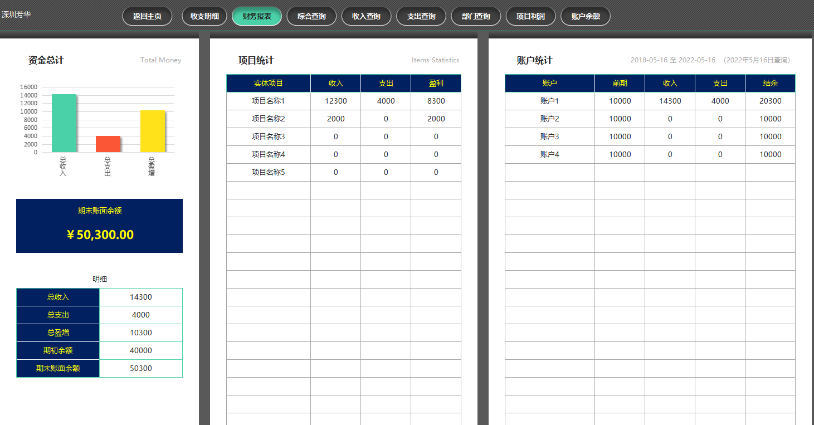Open the 账户余额 navigation button
This screenshot has height=425, width=814.
pos(586,16)
